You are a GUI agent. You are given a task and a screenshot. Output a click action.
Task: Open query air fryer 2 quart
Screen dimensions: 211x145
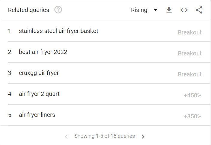[x=39, y=94]
